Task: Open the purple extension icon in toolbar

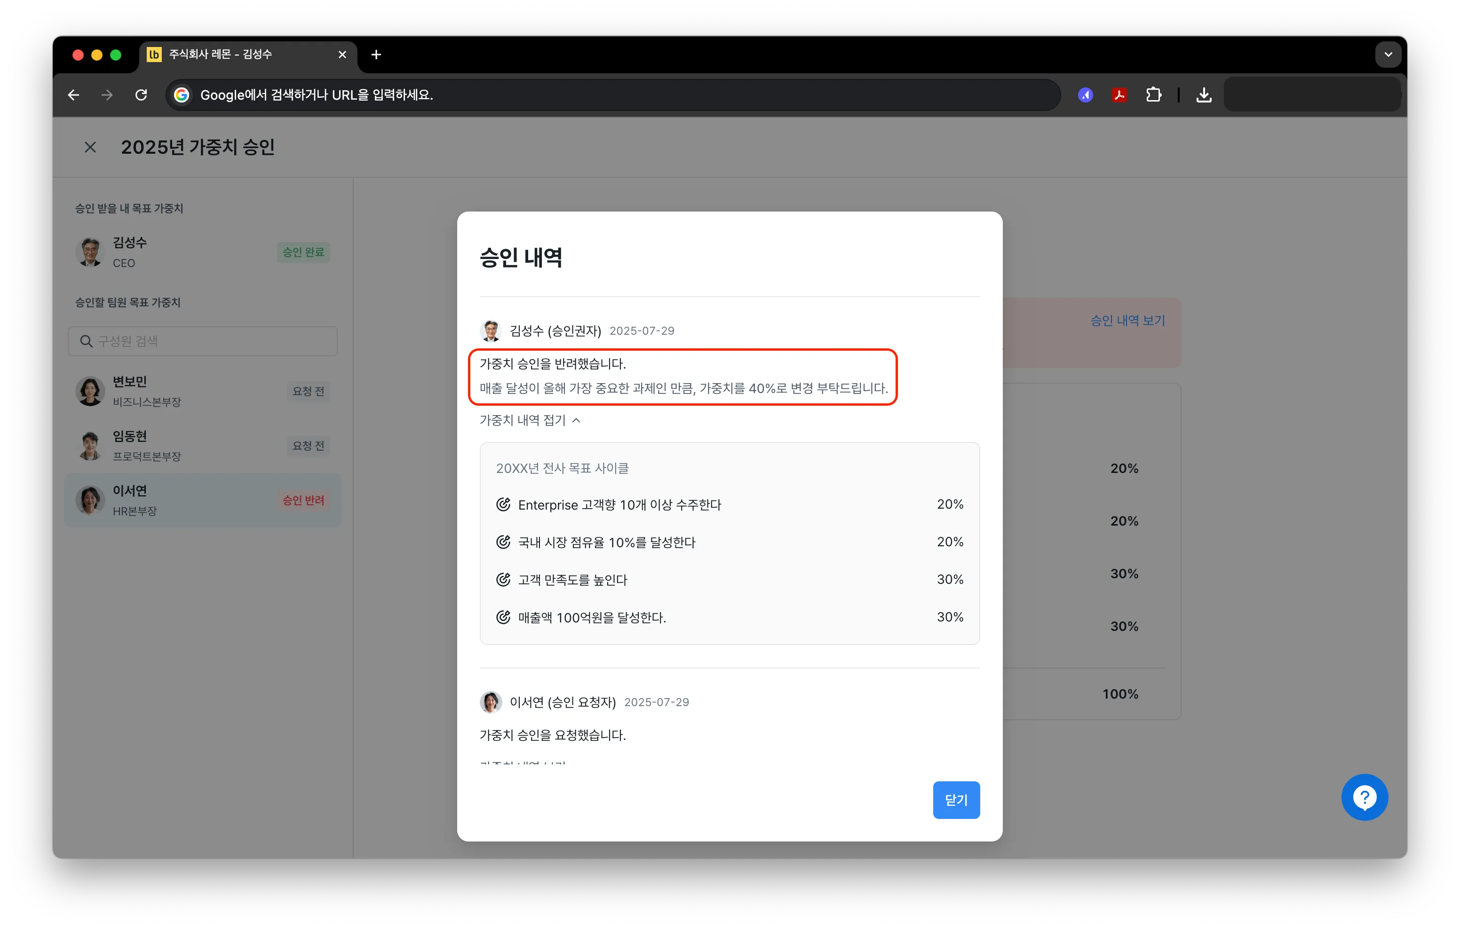Action: pyautogui.click(x=1085, y=95)
